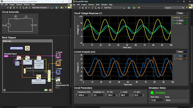
Task: Open Window menu in Front Panel window
Action: pos(27,5)
